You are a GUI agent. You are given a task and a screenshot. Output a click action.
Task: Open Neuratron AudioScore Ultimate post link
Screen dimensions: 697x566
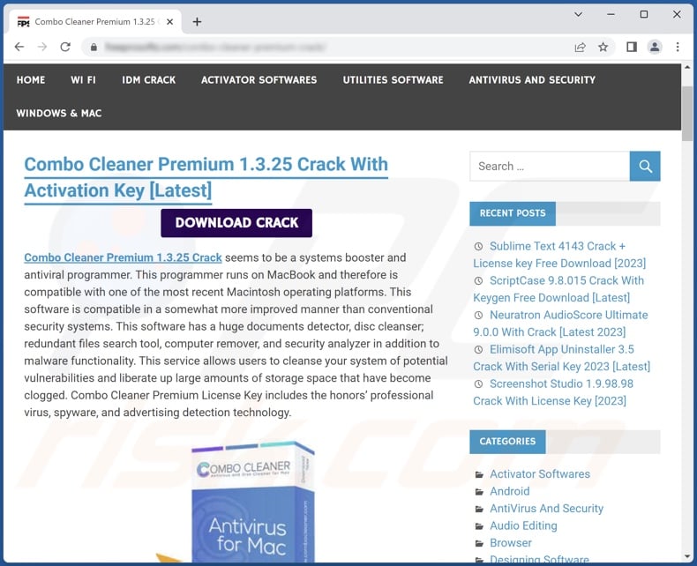pyautogui.click(x=560, y=324)
